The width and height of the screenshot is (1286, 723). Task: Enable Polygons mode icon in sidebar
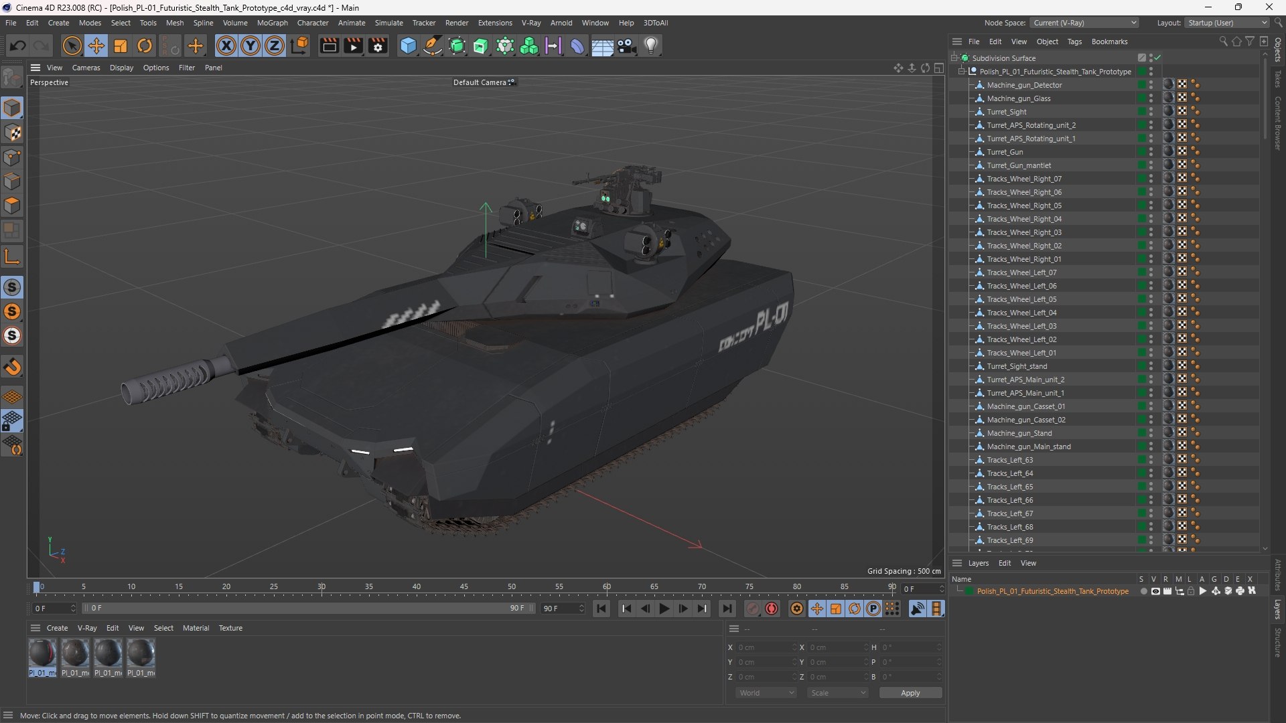coord(13,206)
